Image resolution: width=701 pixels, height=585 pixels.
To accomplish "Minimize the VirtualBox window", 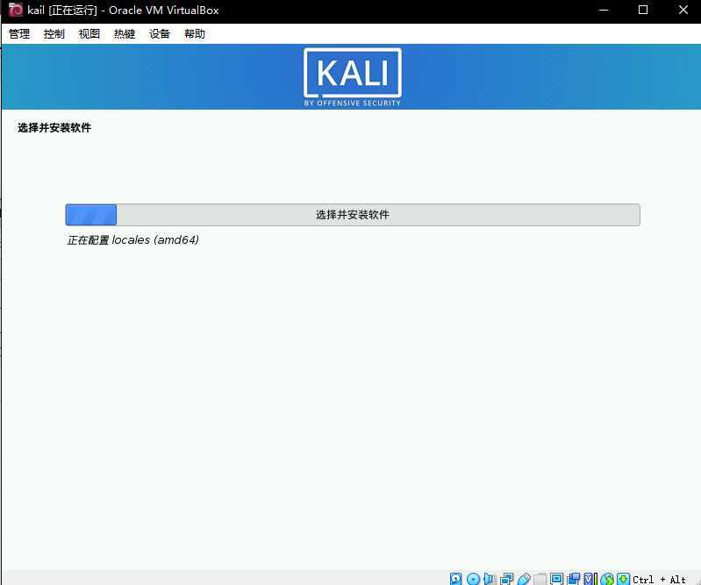I will click(x=604, y=10).
